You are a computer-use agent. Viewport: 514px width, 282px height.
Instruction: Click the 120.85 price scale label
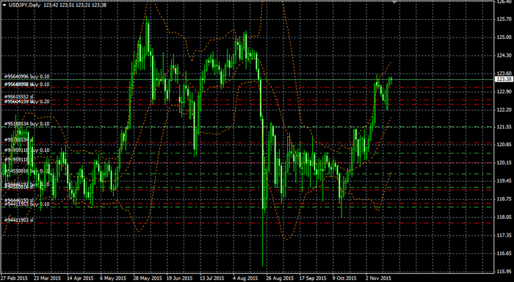(x=504, y=145)
